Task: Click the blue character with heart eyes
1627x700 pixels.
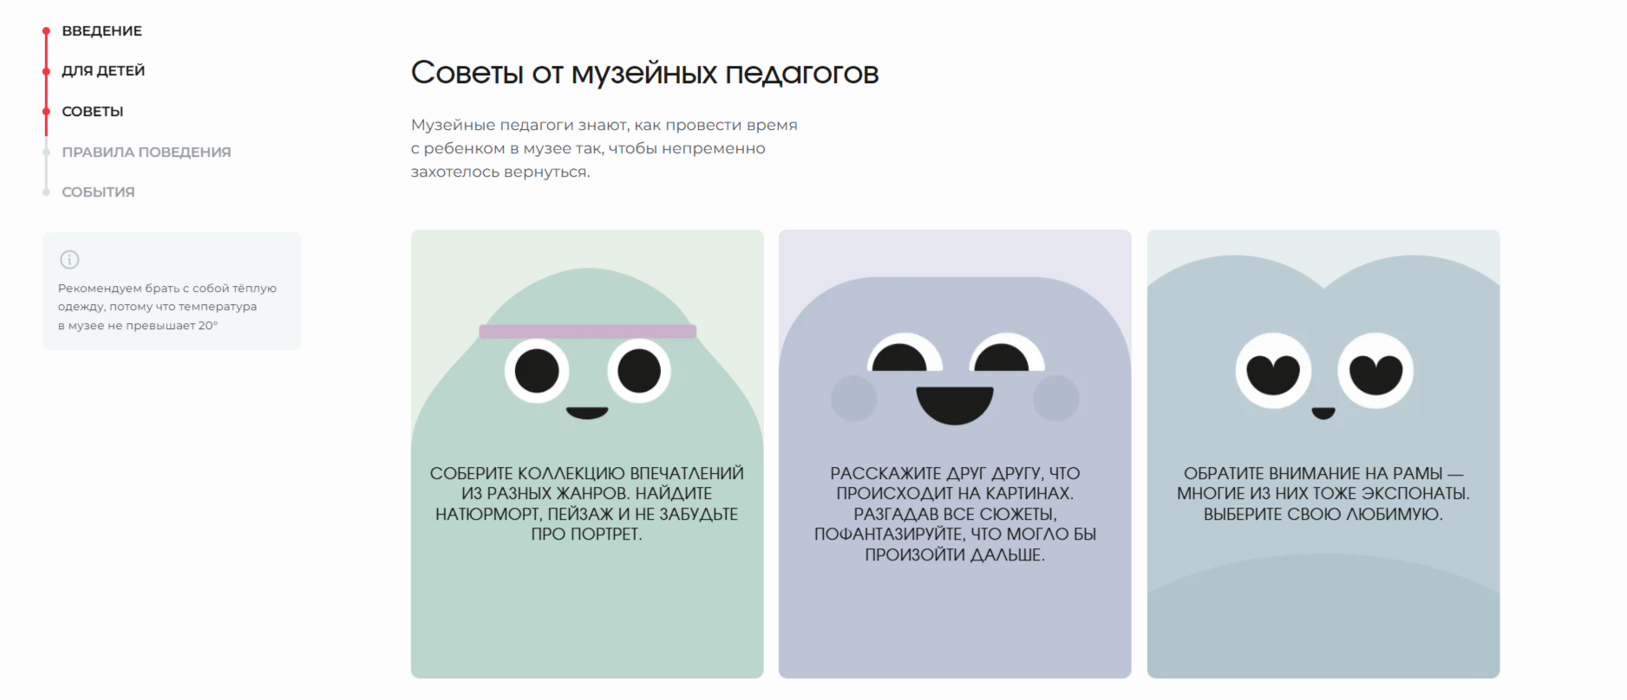Action: coord(1323,374)
